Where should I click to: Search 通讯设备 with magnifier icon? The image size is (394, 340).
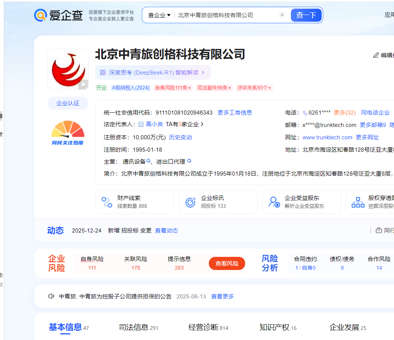[x=149, y=161]
